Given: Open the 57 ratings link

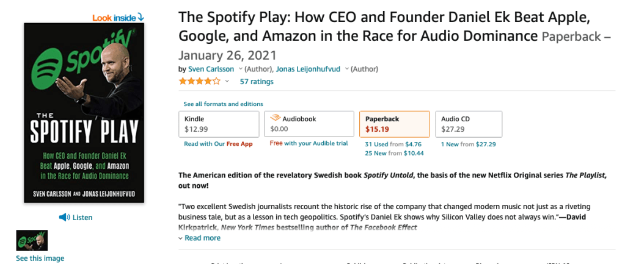Looking at the screenshot, I should 257,82.
